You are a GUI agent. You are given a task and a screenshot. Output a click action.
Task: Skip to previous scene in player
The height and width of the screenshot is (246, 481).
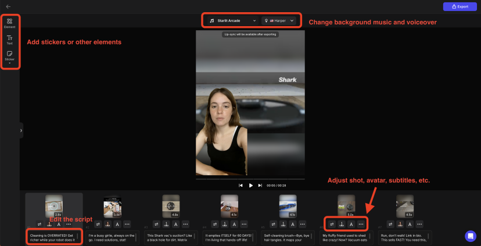click(241, 185)
